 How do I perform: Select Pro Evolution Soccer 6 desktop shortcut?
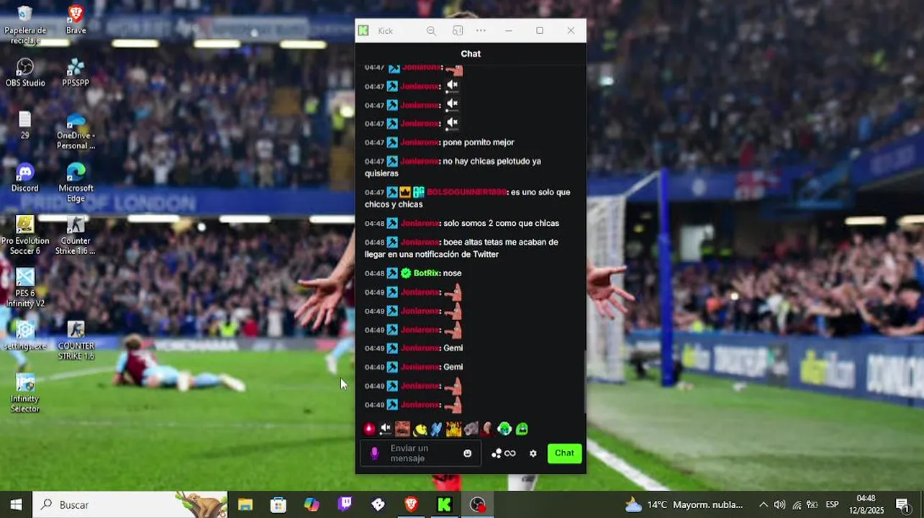[25, 236]
